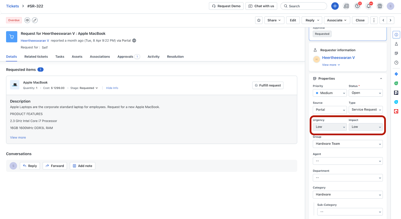Screen dimensions: 401x219
Task: Click the Tickets breadcrumb link
Action: coord(13,6)
